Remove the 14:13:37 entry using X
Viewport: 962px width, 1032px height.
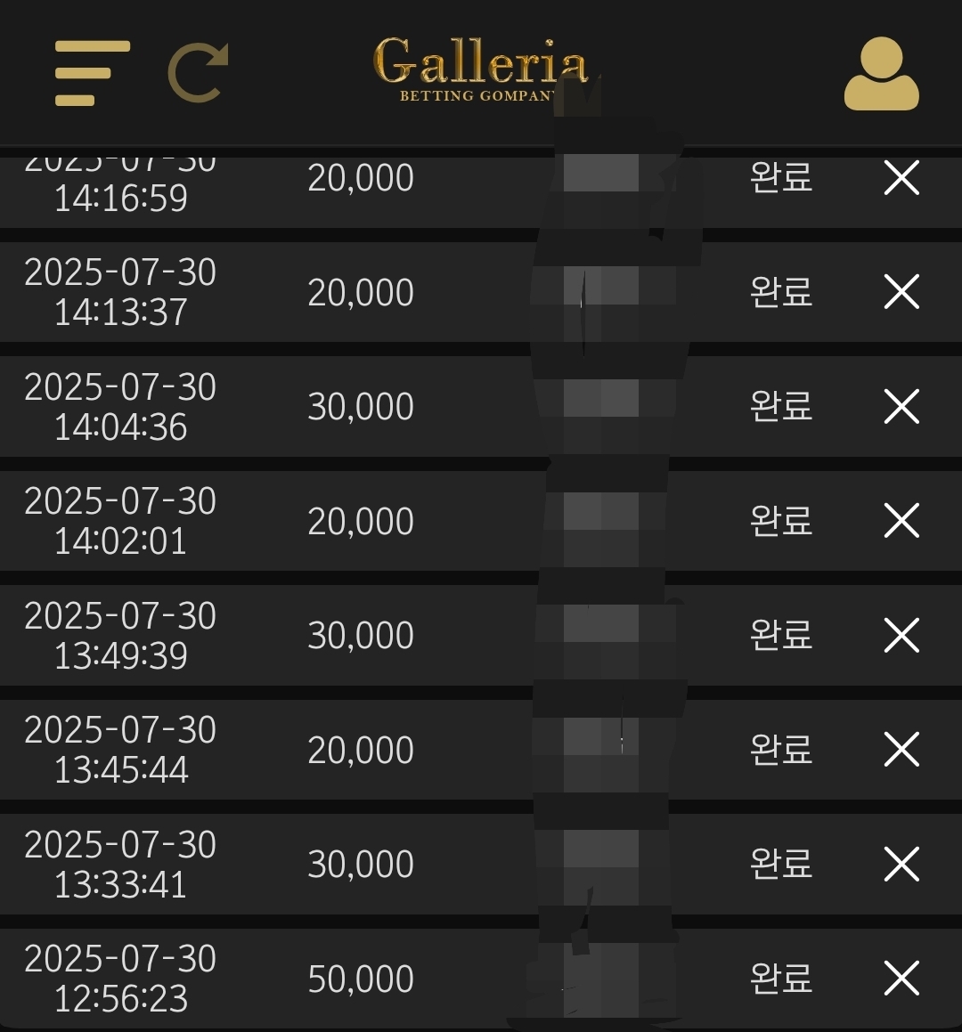[901, 291]
